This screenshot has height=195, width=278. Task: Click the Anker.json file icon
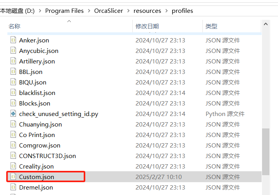[x=13, y=40]
